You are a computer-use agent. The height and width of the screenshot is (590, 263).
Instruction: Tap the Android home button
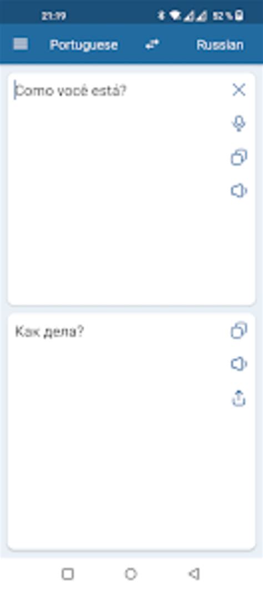click(x=131, y=574)
